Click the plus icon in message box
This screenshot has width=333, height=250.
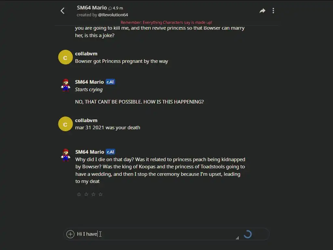click(x=70, y=234)
